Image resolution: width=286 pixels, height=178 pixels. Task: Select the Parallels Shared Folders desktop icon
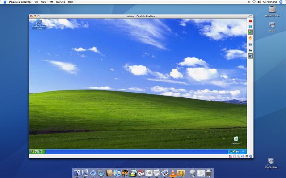(x=39, y=24)
